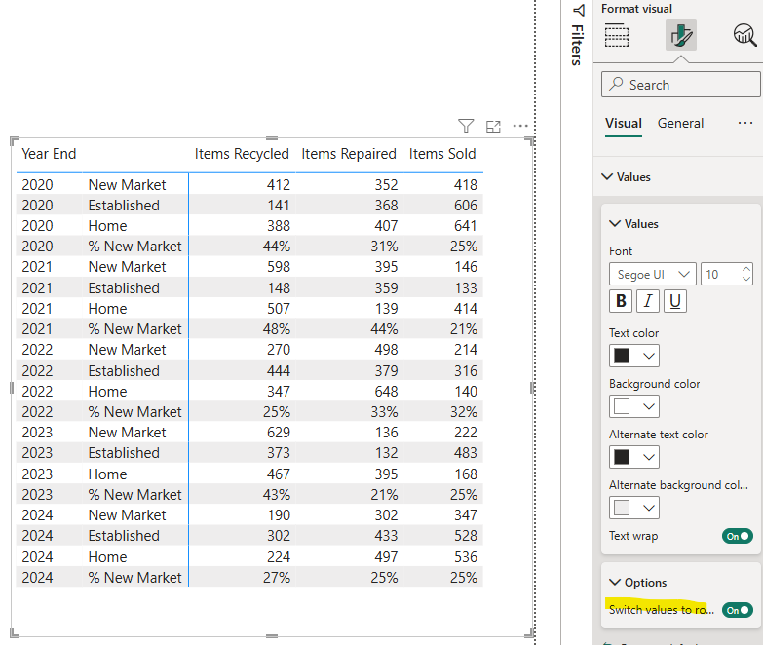Open the ellipsis menu beside General tab
Screen dimensions: 763x645
coord(745,123)
